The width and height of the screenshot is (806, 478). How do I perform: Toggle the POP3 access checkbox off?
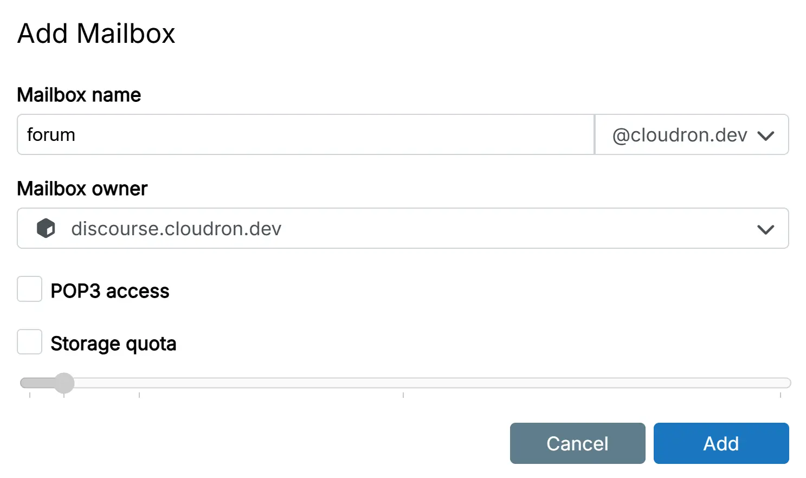click(29, 289)
